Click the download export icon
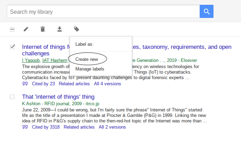Image resolution: width=241 pixels, height=142 pixels. pos(59,29)
